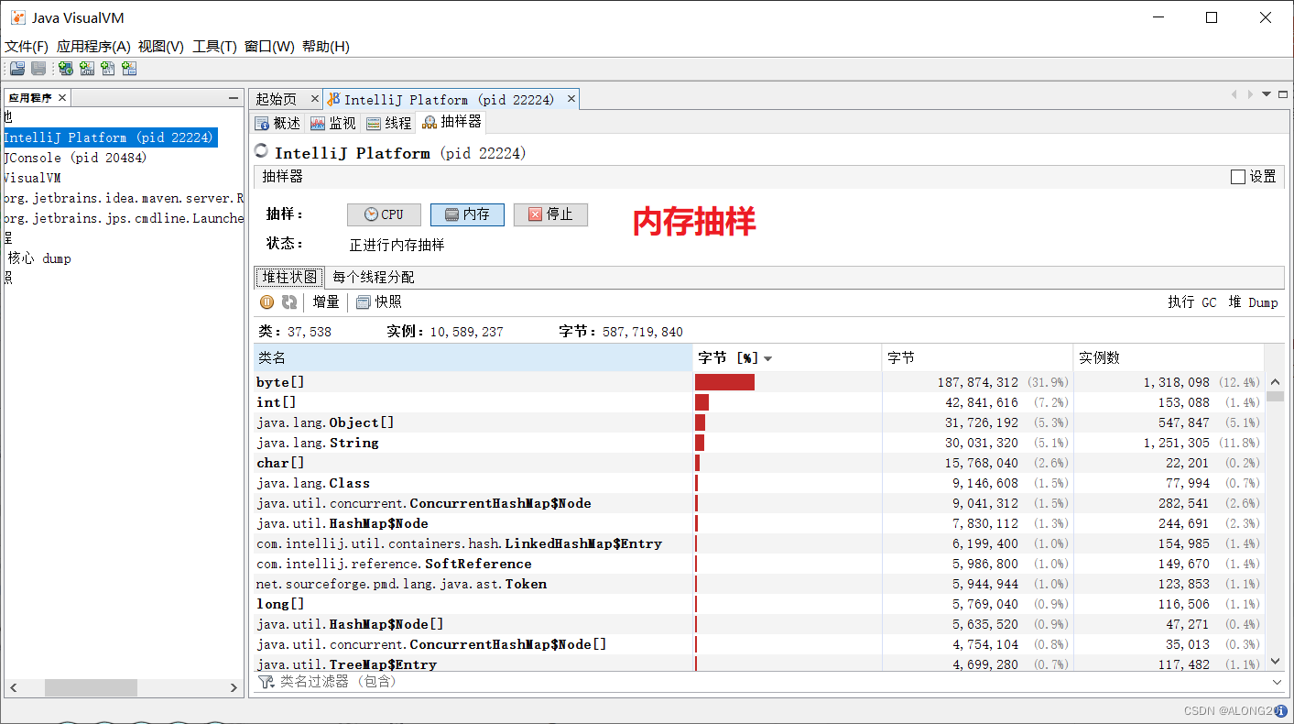Viewport: 1294px width, 724px height.
Task: Switch to the 监视 monitor tab
Action: coord(332,123)
